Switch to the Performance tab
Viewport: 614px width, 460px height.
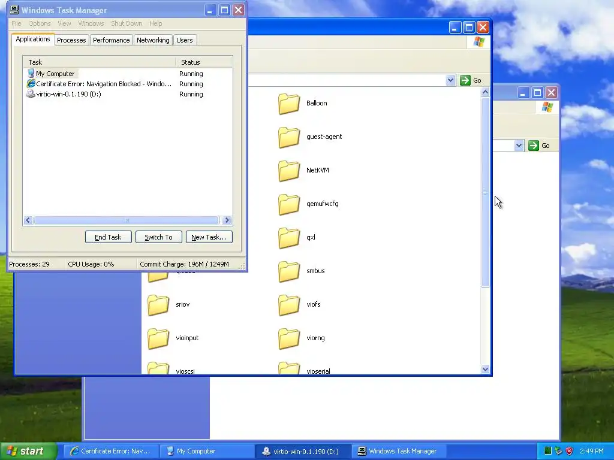111,40
